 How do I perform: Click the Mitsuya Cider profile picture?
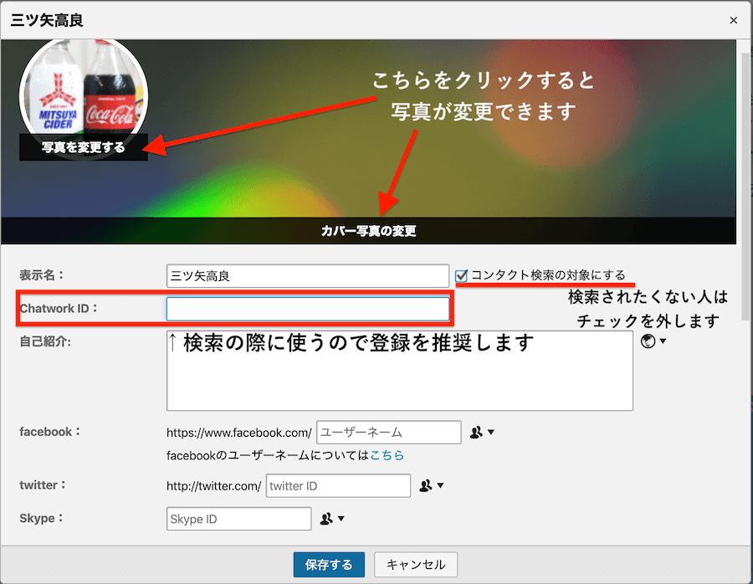pos(84,88)
